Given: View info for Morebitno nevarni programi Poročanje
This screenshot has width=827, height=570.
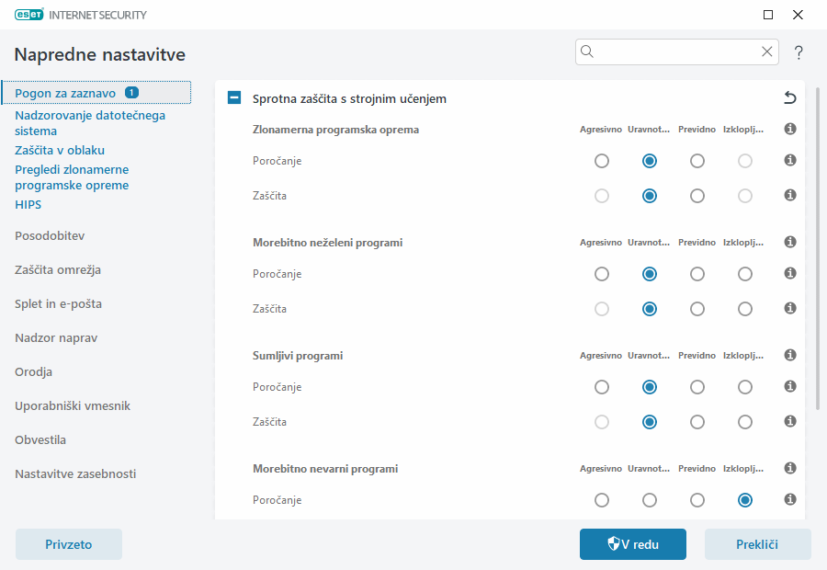Looking at the screenshot, I should point(789,499).
